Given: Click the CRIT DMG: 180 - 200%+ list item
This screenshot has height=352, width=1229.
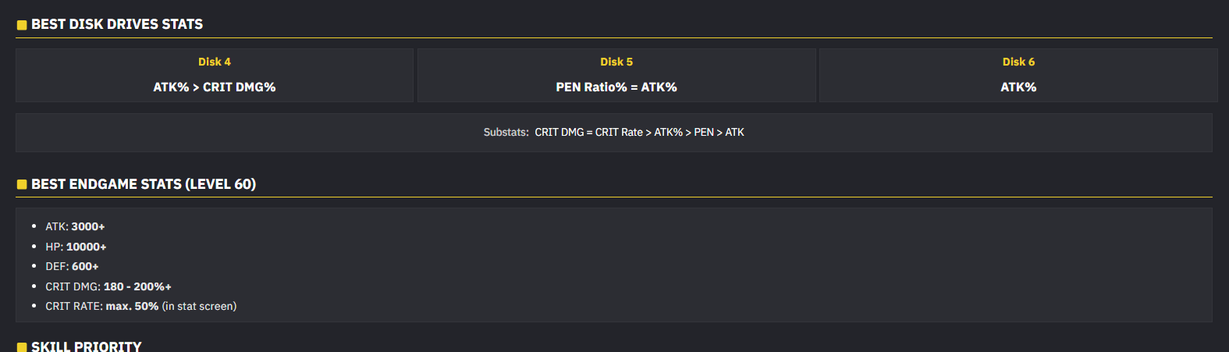Looking at the screenshot, I should (x=108, y=286).
